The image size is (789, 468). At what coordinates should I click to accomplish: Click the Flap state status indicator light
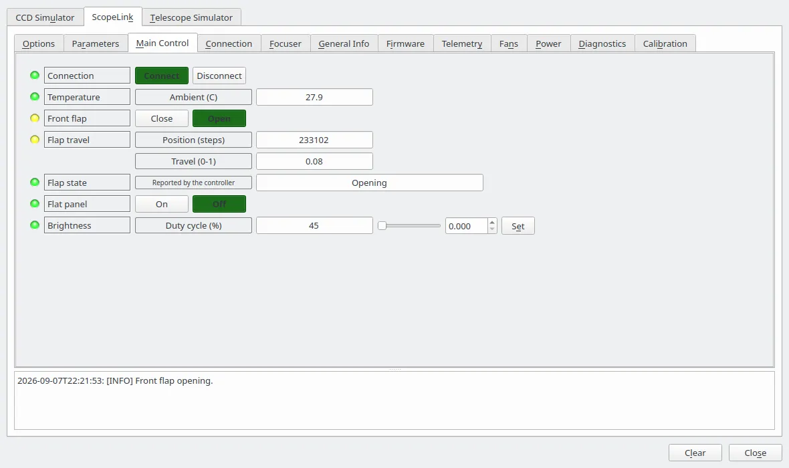point(35,182)
